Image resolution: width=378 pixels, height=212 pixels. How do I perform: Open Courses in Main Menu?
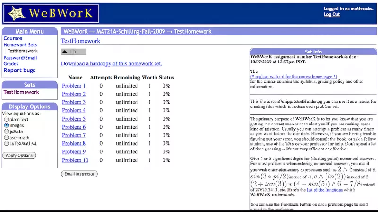coord(13,38)
